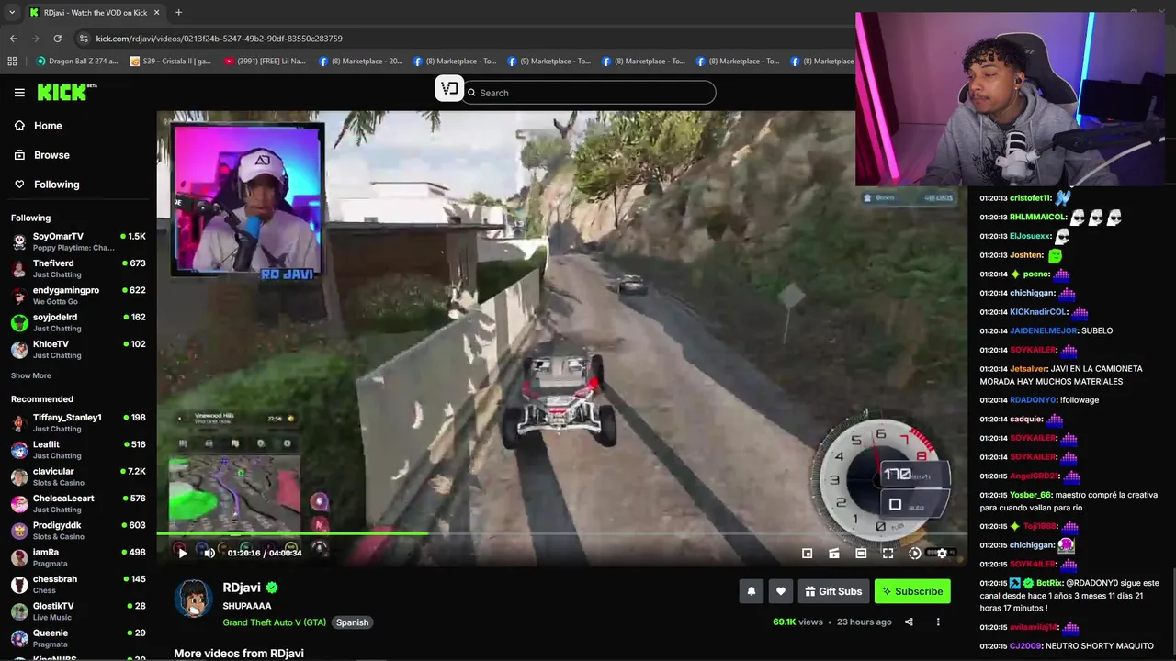
Task: Click the Gift Subs button
Action: [833, 591]
